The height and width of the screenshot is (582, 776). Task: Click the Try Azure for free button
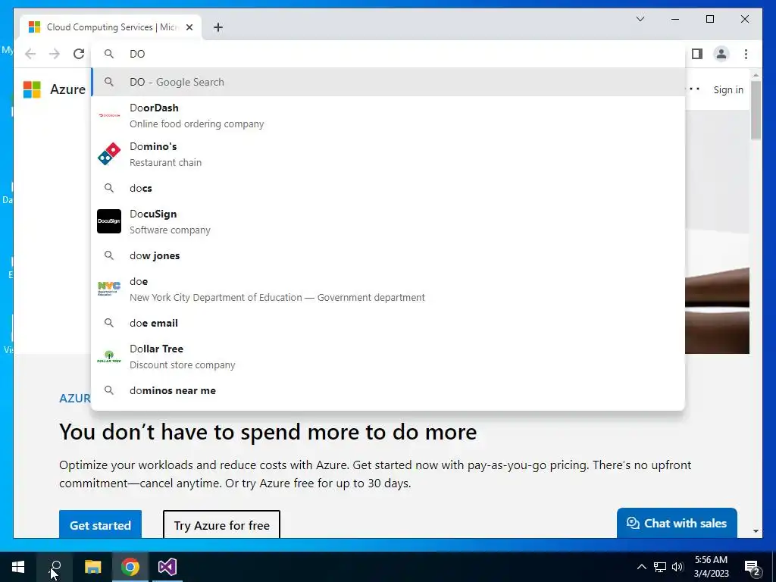tap(222, 524)
